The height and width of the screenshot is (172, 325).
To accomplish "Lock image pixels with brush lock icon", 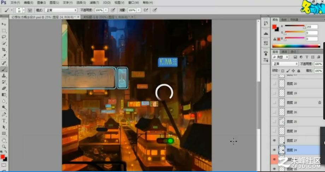I will tap(288, 71).
